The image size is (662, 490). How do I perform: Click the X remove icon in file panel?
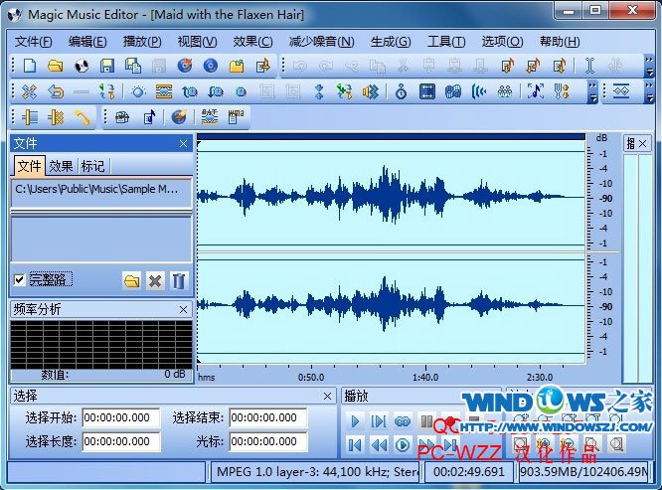point(155,281)
